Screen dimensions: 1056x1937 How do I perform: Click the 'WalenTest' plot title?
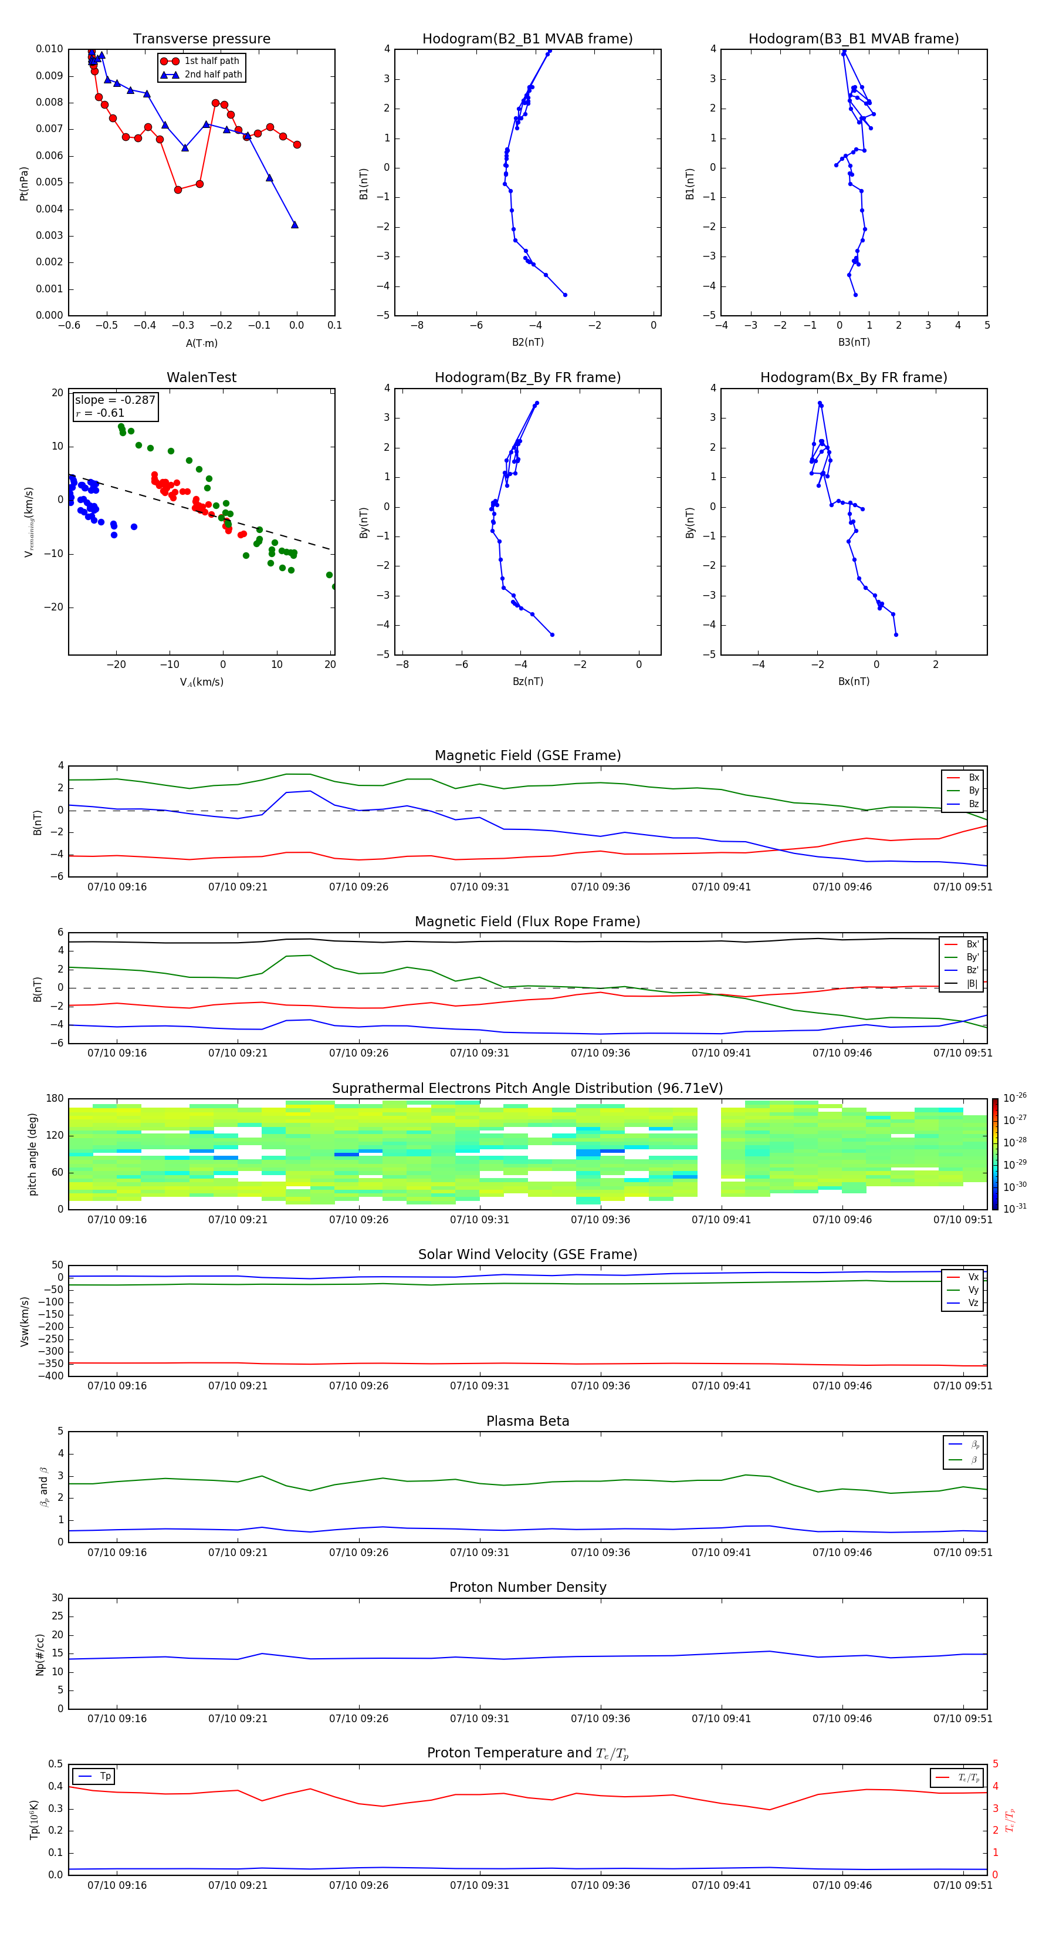(201, 377)
